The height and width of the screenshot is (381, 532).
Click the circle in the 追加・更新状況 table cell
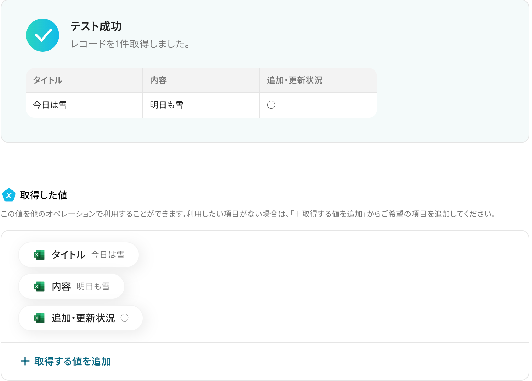pyautogui.click(x=271, y=105)
